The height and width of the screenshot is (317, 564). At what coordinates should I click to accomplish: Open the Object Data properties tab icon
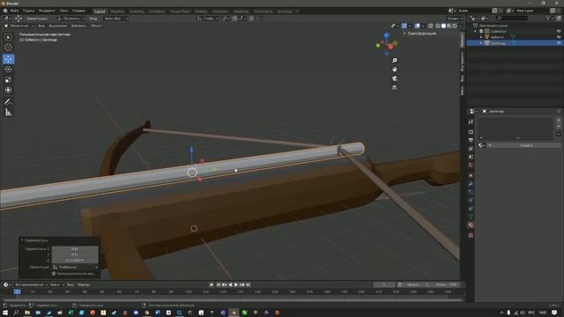[471, 217]
